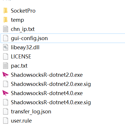The image size is (125, 134).
Task: Click the gui-config.json file icon
Action: 5,38
